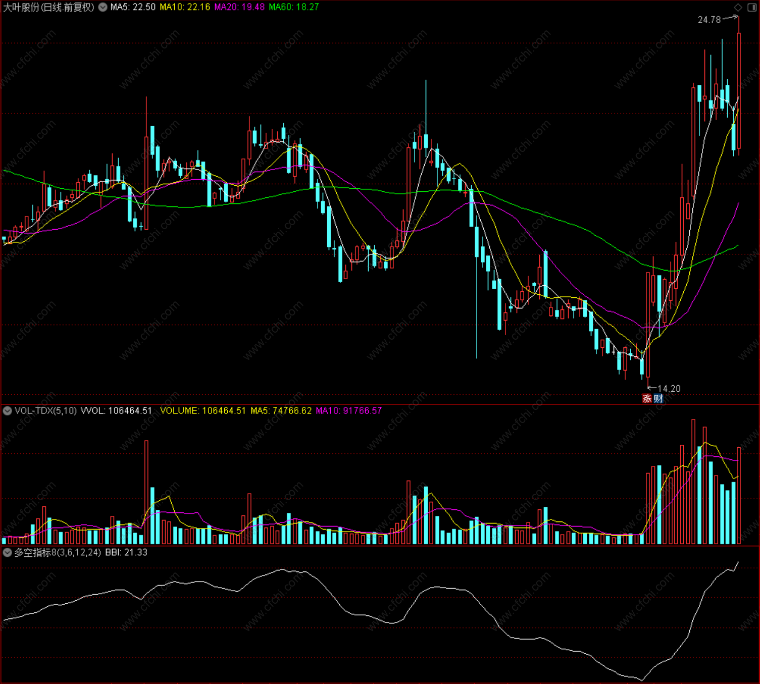This screenshot has height=684, width=760.
Task: Click the 大叶股份(日线.前复权) chart title
Action: tap(49, 7)
